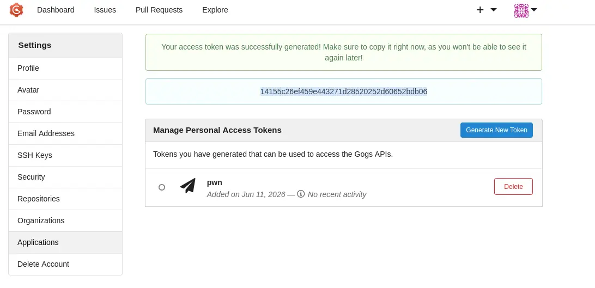This screenshot has height=288, width=595.
Task: Click the Generate New Token button
Action: pyautogui.click(x=496, y=130)
